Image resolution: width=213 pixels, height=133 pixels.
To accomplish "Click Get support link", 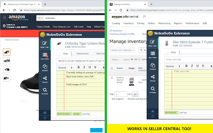I will click(x=117, y=99).
